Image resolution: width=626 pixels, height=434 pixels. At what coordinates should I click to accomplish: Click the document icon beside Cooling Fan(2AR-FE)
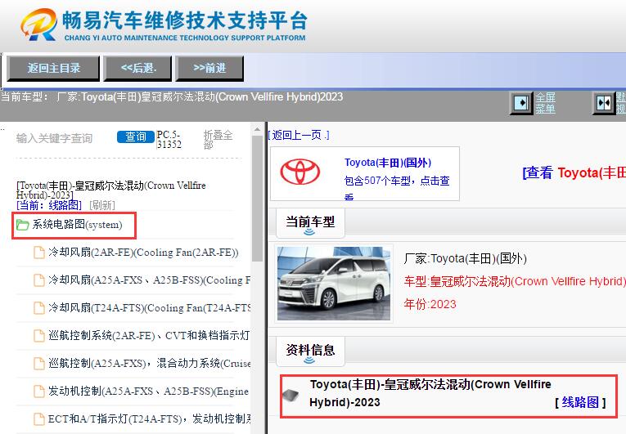[38, 253]
